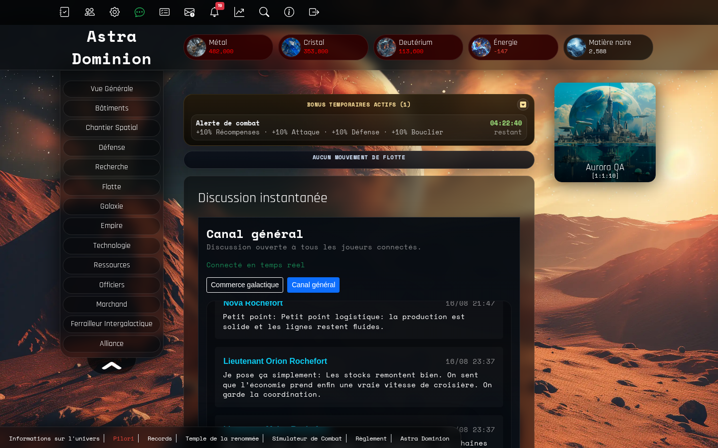Collapse the temporary bonuses panel
The height and width of the screenshot is (448, 718).
pyautogui.click(x=523, y=105)
